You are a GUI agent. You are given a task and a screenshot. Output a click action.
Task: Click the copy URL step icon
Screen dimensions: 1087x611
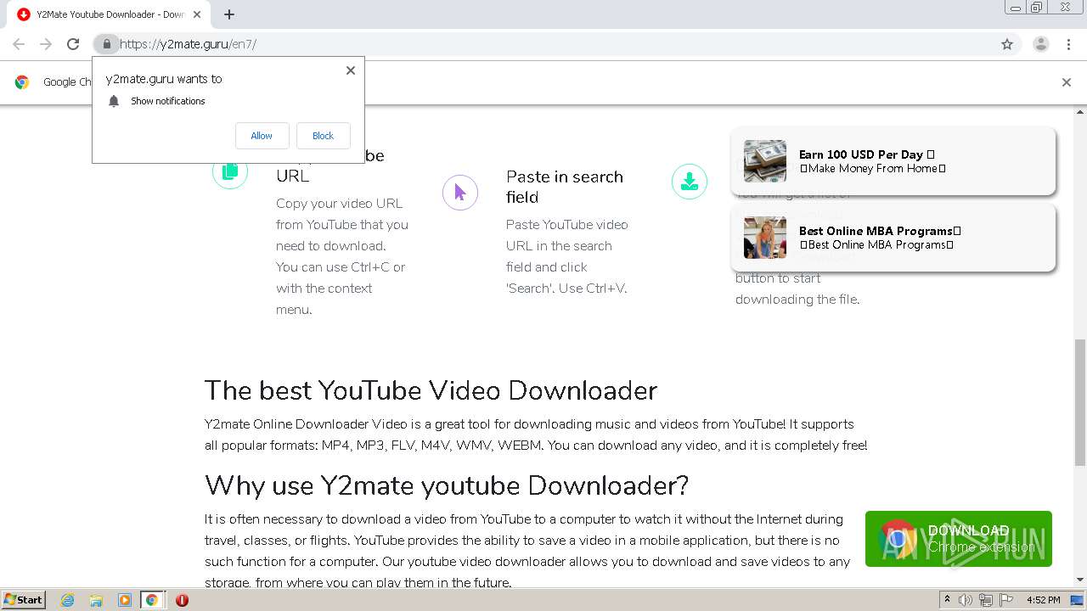coord(229,171)
